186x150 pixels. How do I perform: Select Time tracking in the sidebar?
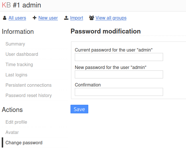(x=19, y=65)
